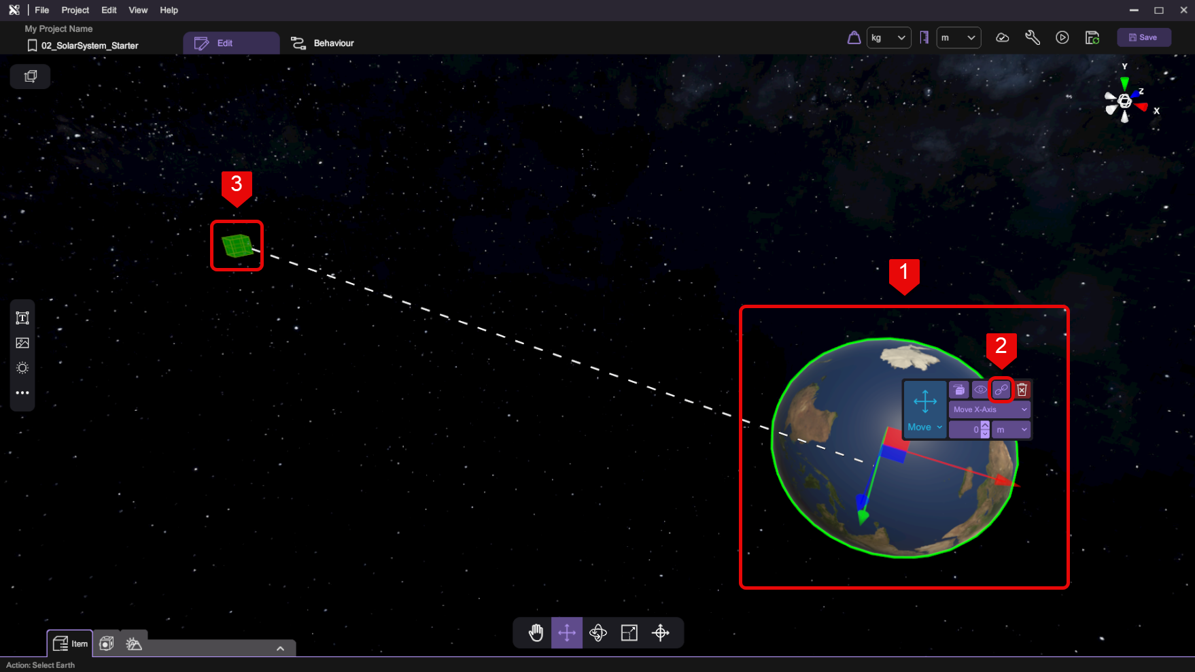
Task: Delete the object with trash icon
Action: pos(1022,390)
